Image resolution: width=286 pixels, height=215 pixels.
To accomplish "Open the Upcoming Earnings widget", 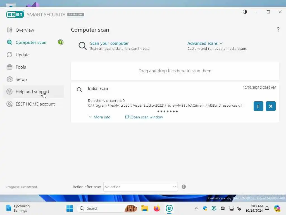I will 18,208.
